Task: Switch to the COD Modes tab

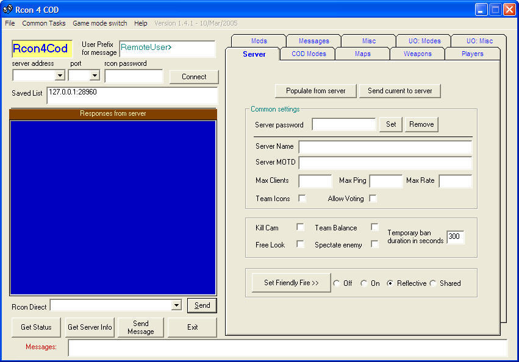Action: (x=309, y=54)
